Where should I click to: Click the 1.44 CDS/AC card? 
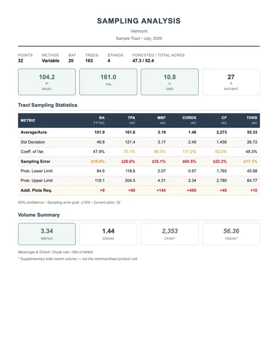108,234
